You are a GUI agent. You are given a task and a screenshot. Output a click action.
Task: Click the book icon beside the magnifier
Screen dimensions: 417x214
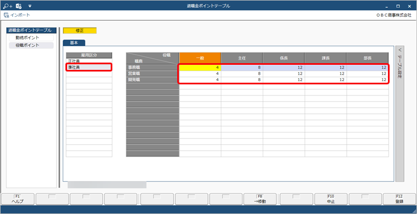[x=18, y=6]
